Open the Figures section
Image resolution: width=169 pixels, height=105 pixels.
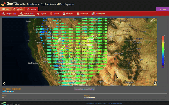pyautogui.click(x=41, y=14)
